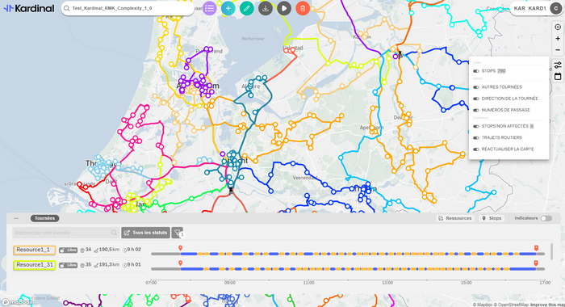Toggle AUTRES TOURNÉES switch

click(476, 87)
